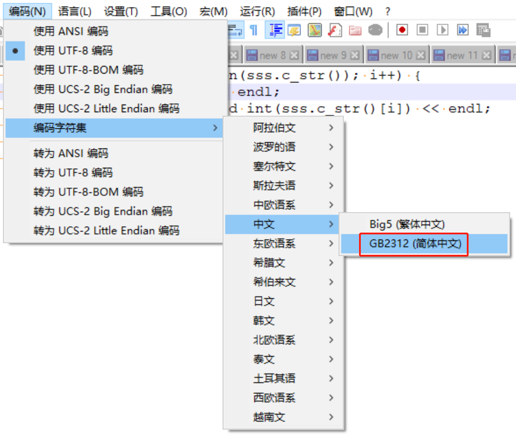Switch to the new 8 tab
Viewport: 516px width, 436px height.
(272, 55)
